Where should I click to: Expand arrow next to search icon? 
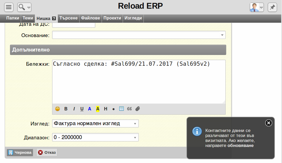coord(29,8)
